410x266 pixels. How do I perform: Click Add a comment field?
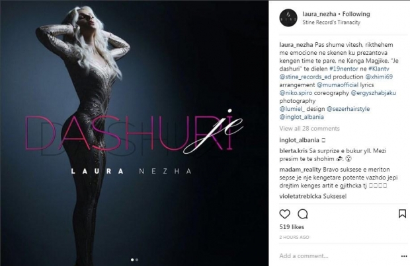337,256
